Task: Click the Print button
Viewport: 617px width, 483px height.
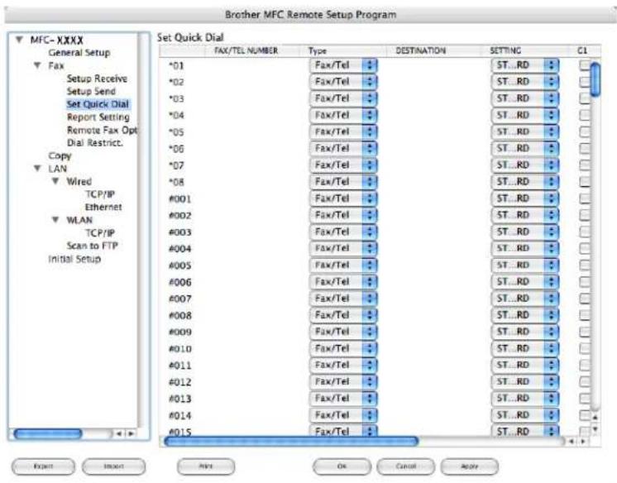Action: [x=206, y=466]
